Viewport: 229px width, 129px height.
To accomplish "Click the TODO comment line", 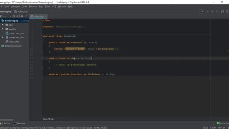I will point(75,65).
